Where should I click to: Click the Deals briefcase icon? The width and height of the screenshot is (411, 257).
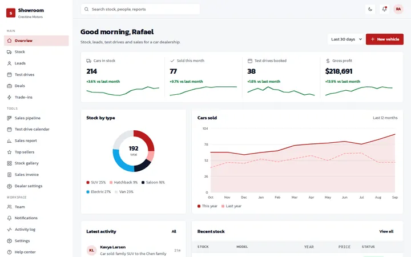[10, 86]
